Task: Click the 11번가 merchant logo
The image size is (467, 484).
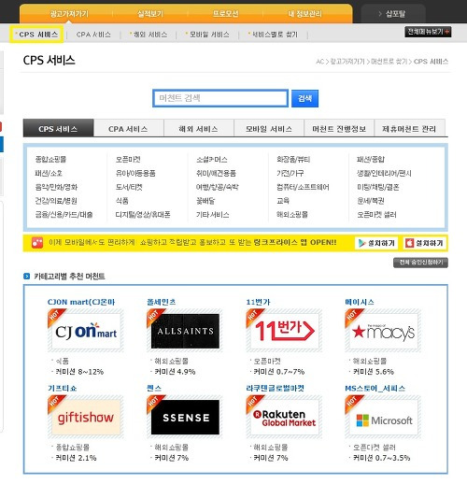Action: pos(284,331)
